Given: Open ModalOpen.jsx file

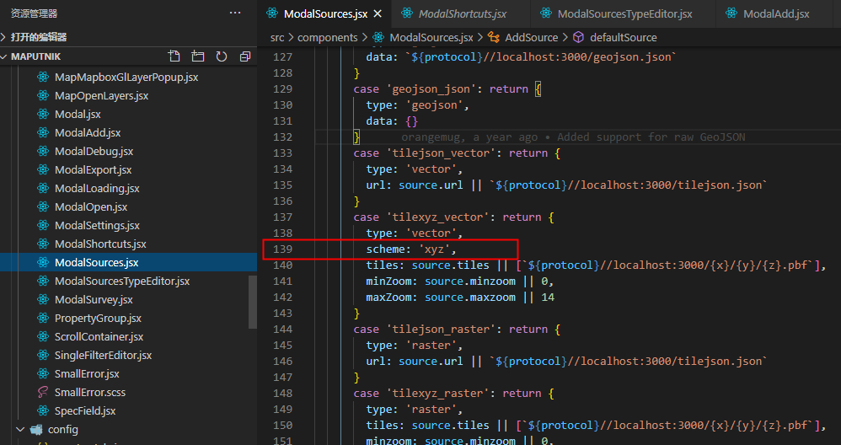Looking at the screenshot, I should pos(91,207).
